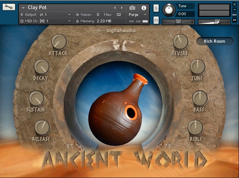Screen dimensions: 239x178
Task: Select the Rich Room reverb preset
Action: 214,41
